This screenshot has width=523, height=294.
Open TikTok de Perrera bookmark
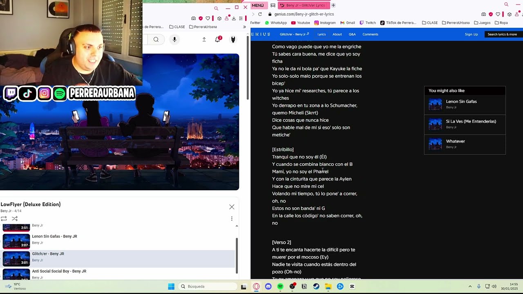pos(398,23)
